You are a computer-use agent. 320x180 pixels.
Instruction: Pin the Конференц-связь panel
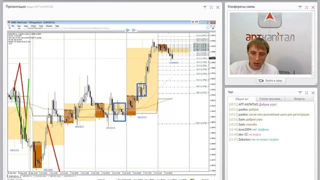coord(300,7)
